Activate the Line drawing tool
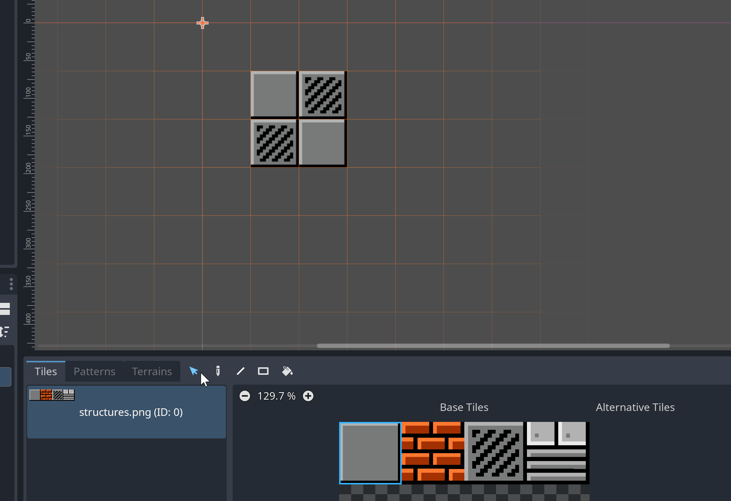The width and height of the screenshot is (731, 501). point(240,371)
